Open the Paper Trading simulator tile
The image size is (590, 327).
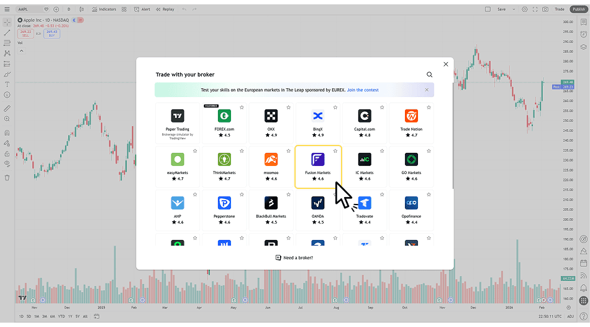click(x=178, y=122)
